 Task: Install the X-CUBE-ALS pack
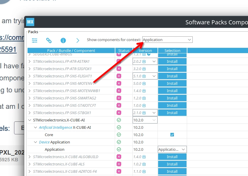172,164
